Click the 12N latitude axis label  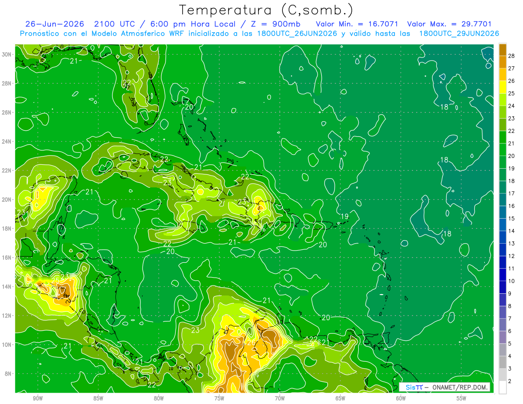pyautogui.click(x=8, y=316)
